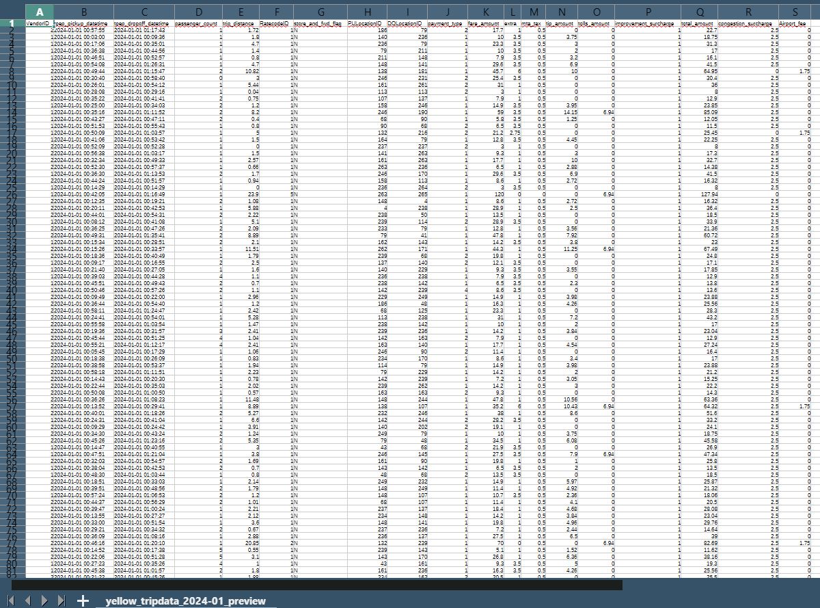Screen dimensions: 820x608
Task: Select trip distance cell 23.9
Action: [241, 193]
